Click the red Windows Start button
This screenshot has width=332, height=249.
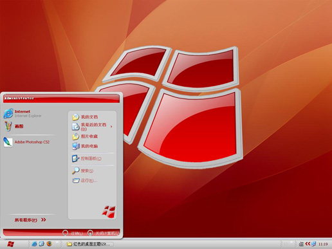click(11, 244)
